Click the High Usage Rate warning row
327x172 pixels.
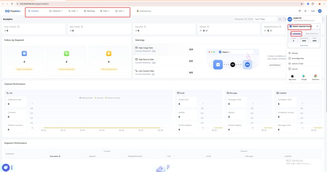pyautogui.click(x=164, y=49)
